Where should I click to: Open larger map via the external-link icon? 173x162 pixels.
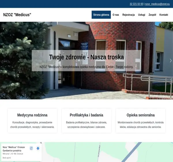coord(31,148)
